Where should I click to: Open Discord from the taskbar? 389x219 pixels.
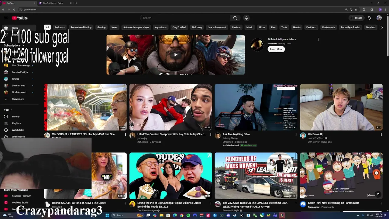click(x=228, y=215)
